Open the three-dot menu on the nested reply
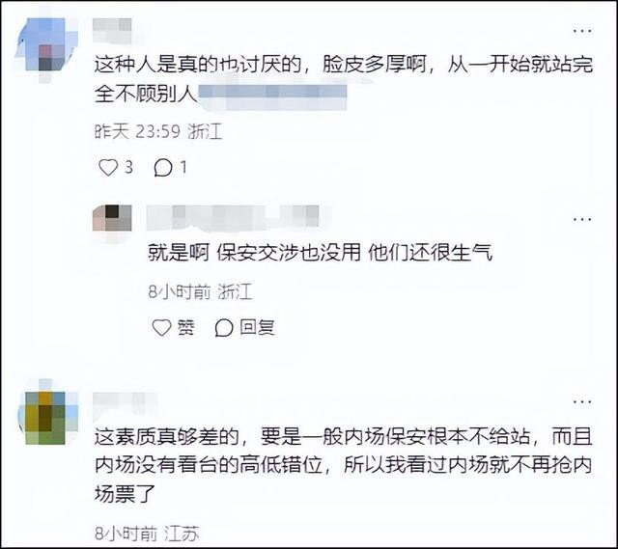The height and width of the screenshot is (549, 618). pos(582,219)
